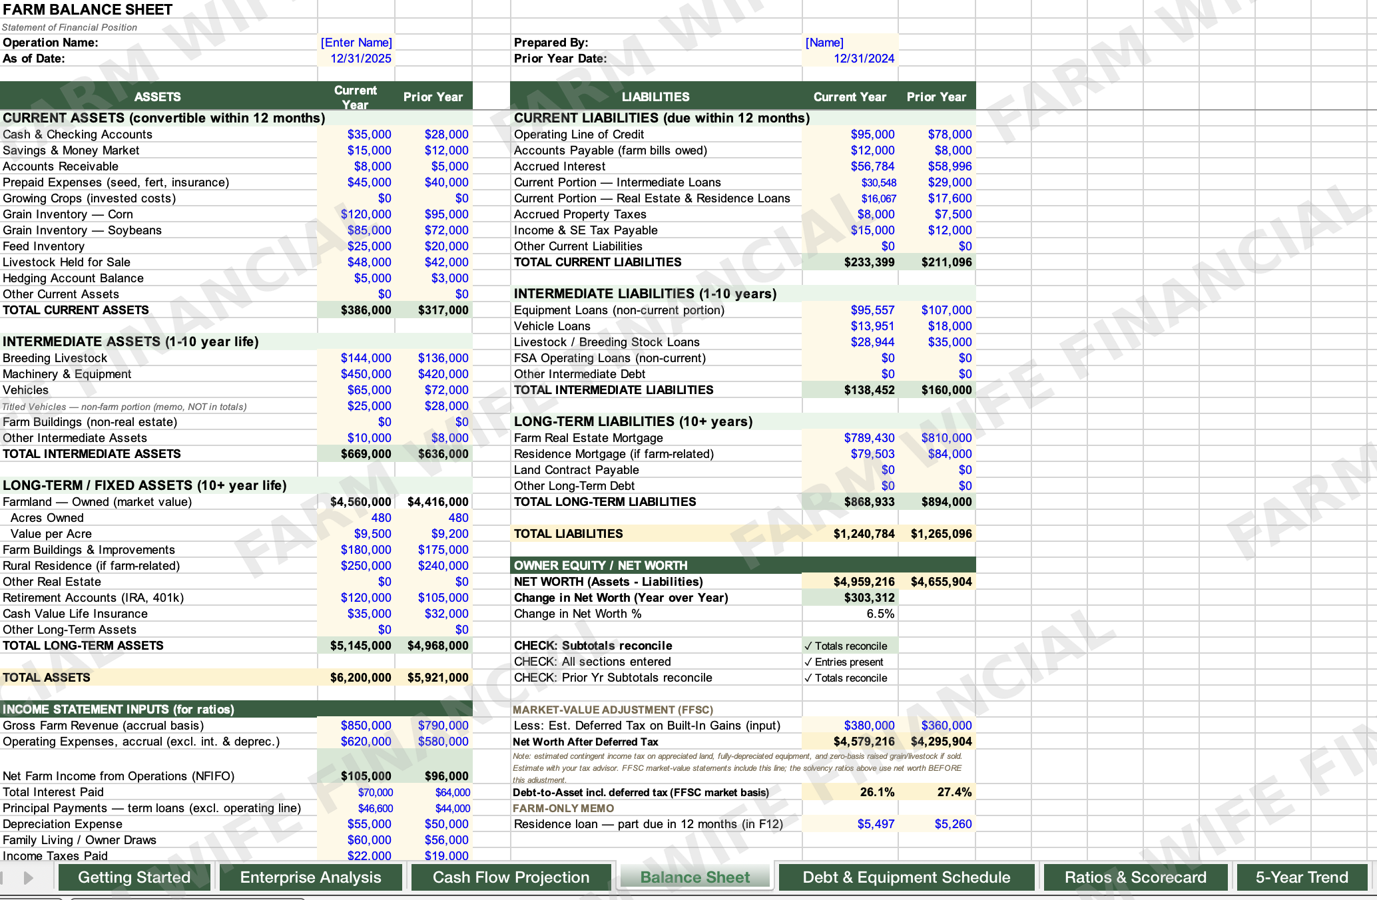Select Livestock Held for Sale $48,000

click(x=356, y=262)
